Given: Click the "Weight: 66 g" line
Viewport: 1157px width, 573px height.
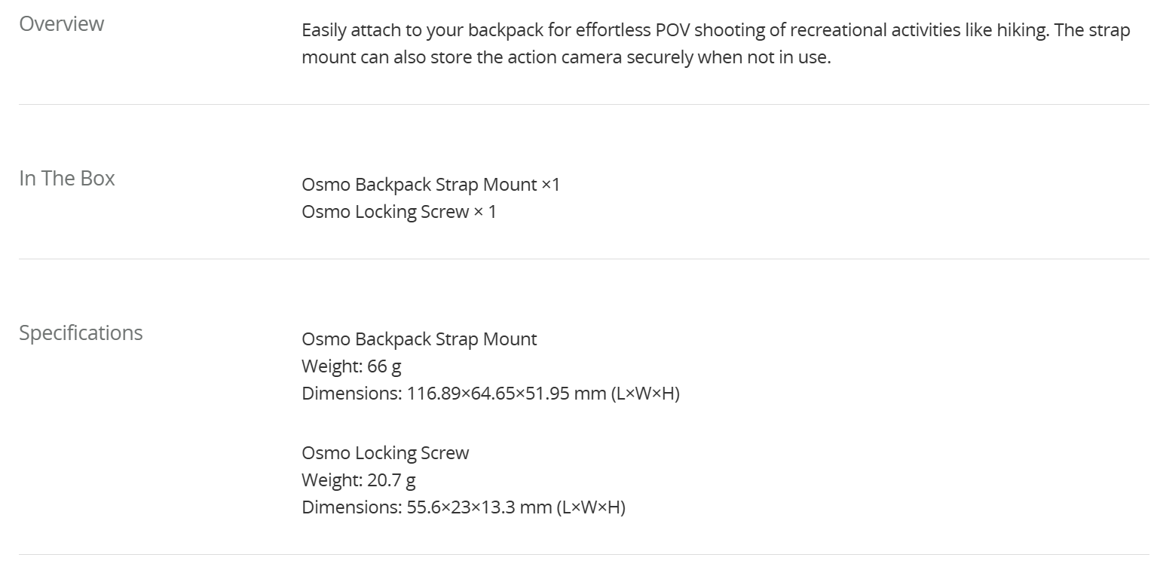Looking at the screenshot, I should [x=351, y=366].
